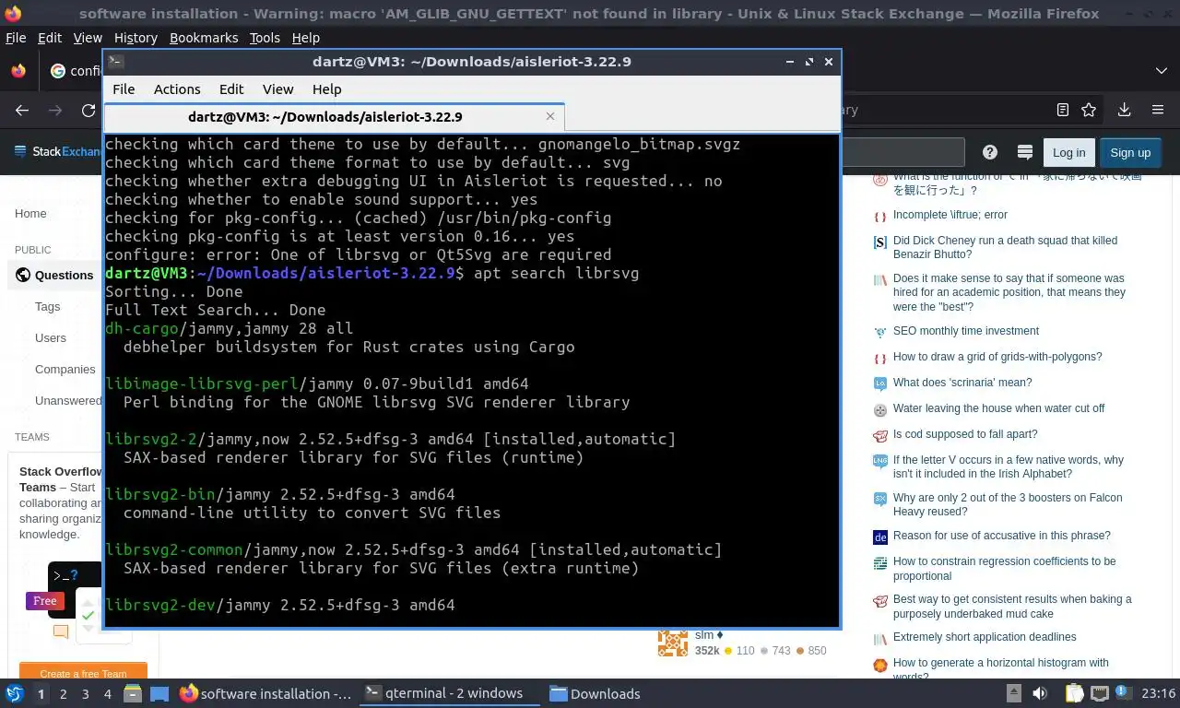
Task: Close the dartz@VM3 terminal tab
Action: [x=550, y=116]
